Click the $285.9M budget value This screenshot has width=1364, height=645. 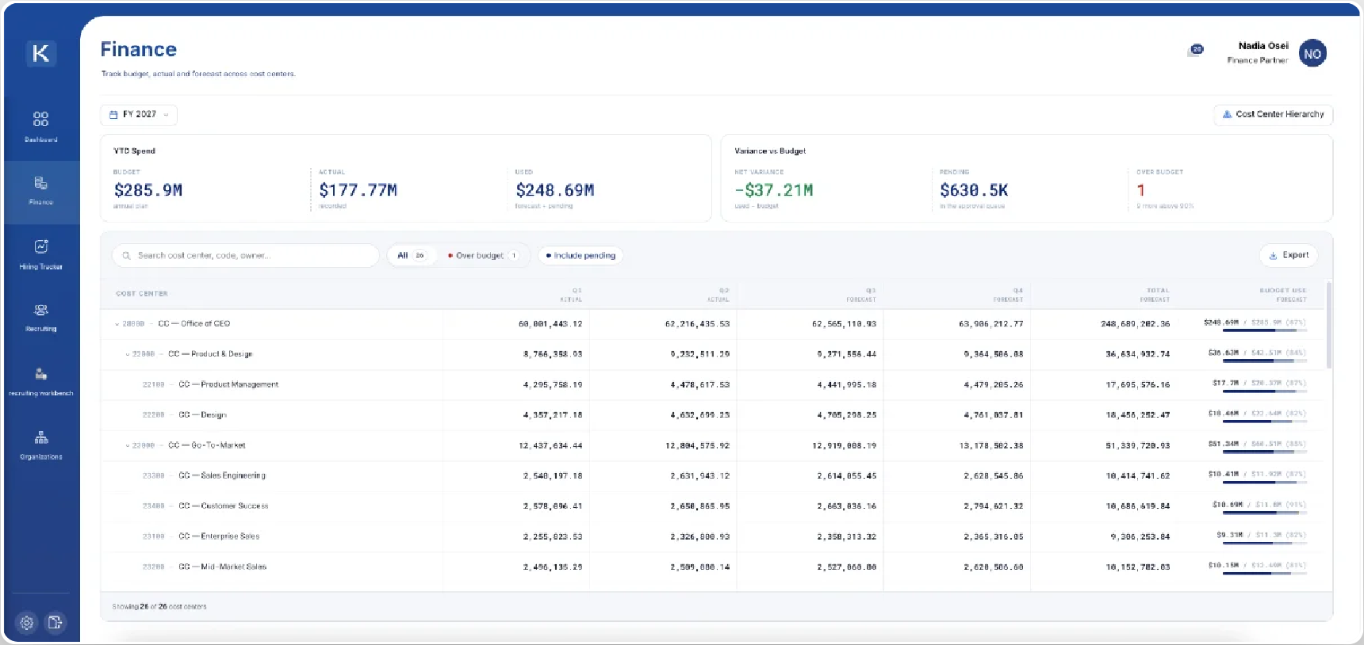pos(148,190)
